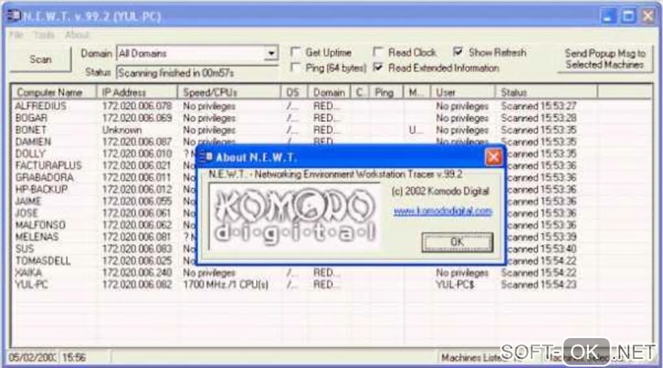Click the Komodo Digital logo image
Screen dimensions: 663x368
point(294,216)
